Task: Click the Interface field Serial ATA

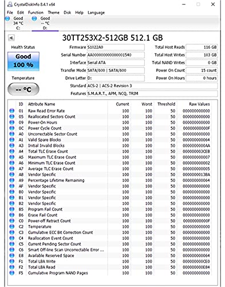Action: click(x=116, y=63)
